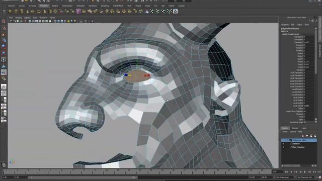Click the last checkered UV shelf icon
Screen dimensions: 322x181
click(x=176, y=11)
